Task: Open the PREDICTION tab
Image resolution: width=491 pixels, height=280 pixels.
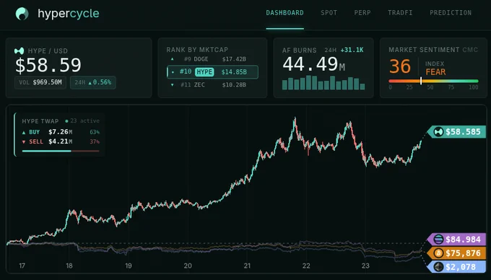Action: tap(451, 13)
